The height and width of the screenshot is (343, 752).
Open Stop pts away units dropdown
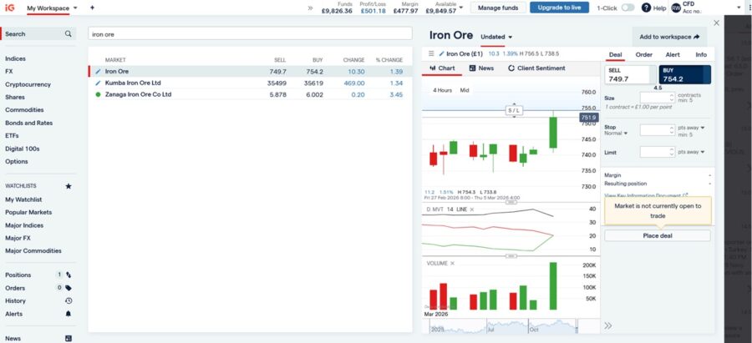click(691, 128)
